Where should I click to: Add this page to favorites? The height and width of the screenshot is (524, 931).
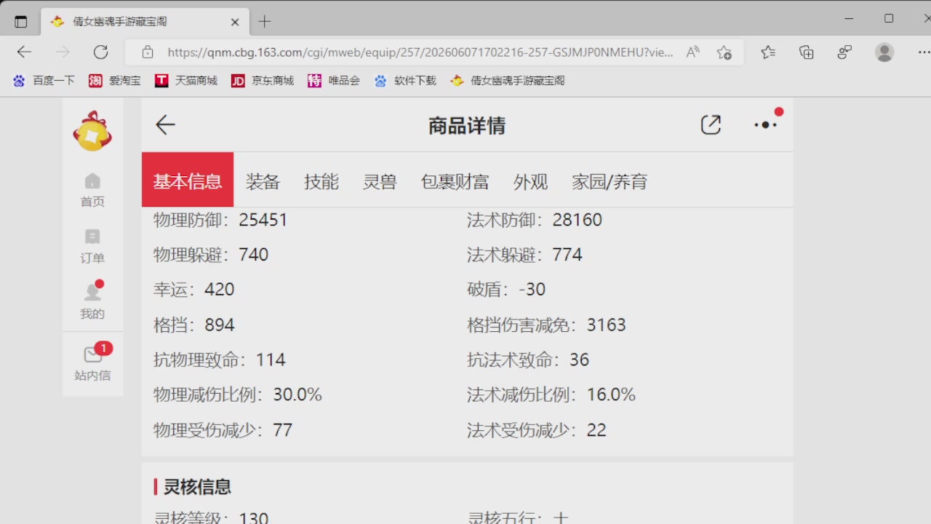(724, 52)
